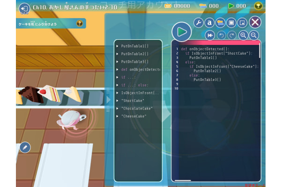
Task: Click the letter 'a' font icon
Action: pyautogui.click(x=209, y=22)
